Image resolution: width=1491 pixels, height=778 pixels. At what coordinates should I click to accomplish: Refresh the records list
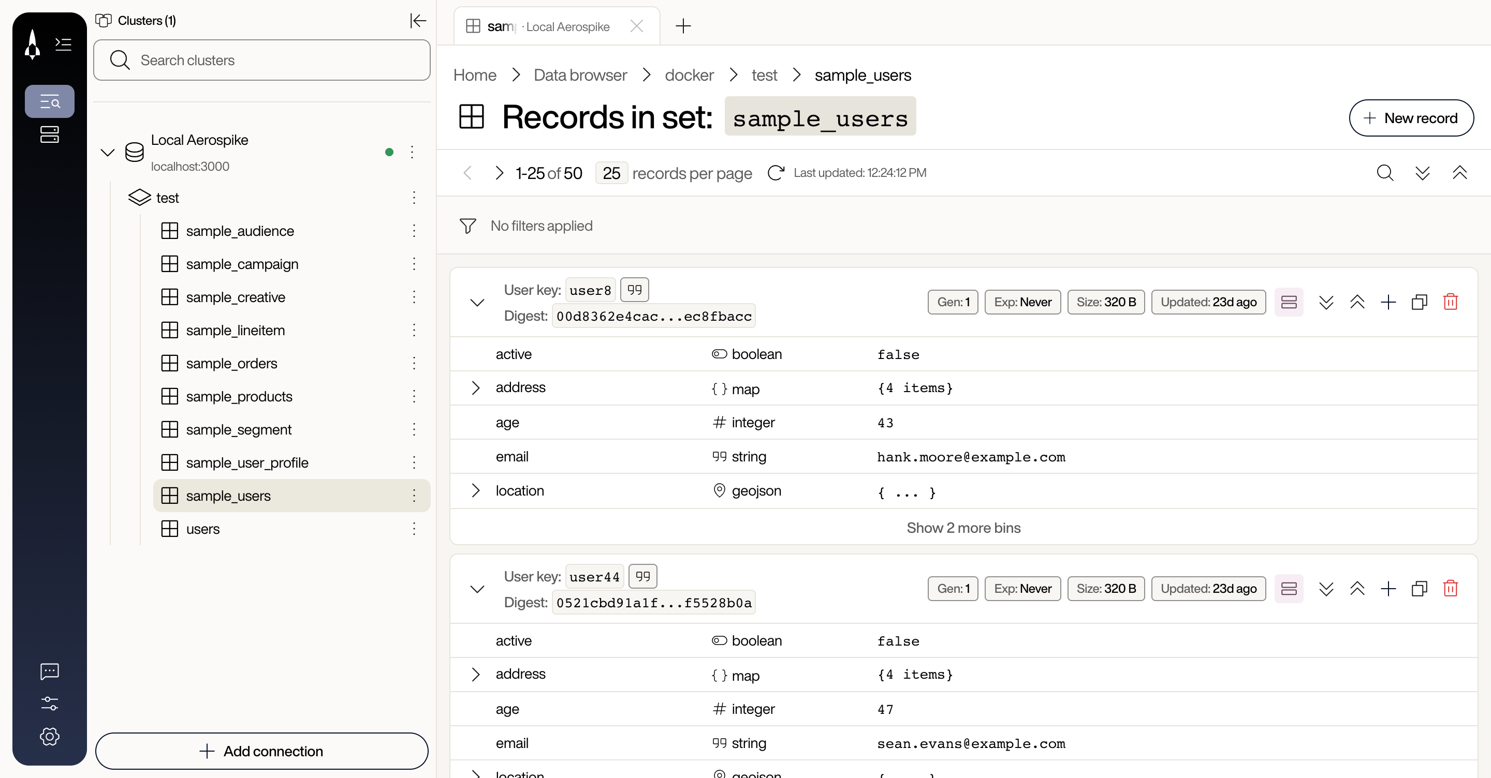click(x=776, y=173)
